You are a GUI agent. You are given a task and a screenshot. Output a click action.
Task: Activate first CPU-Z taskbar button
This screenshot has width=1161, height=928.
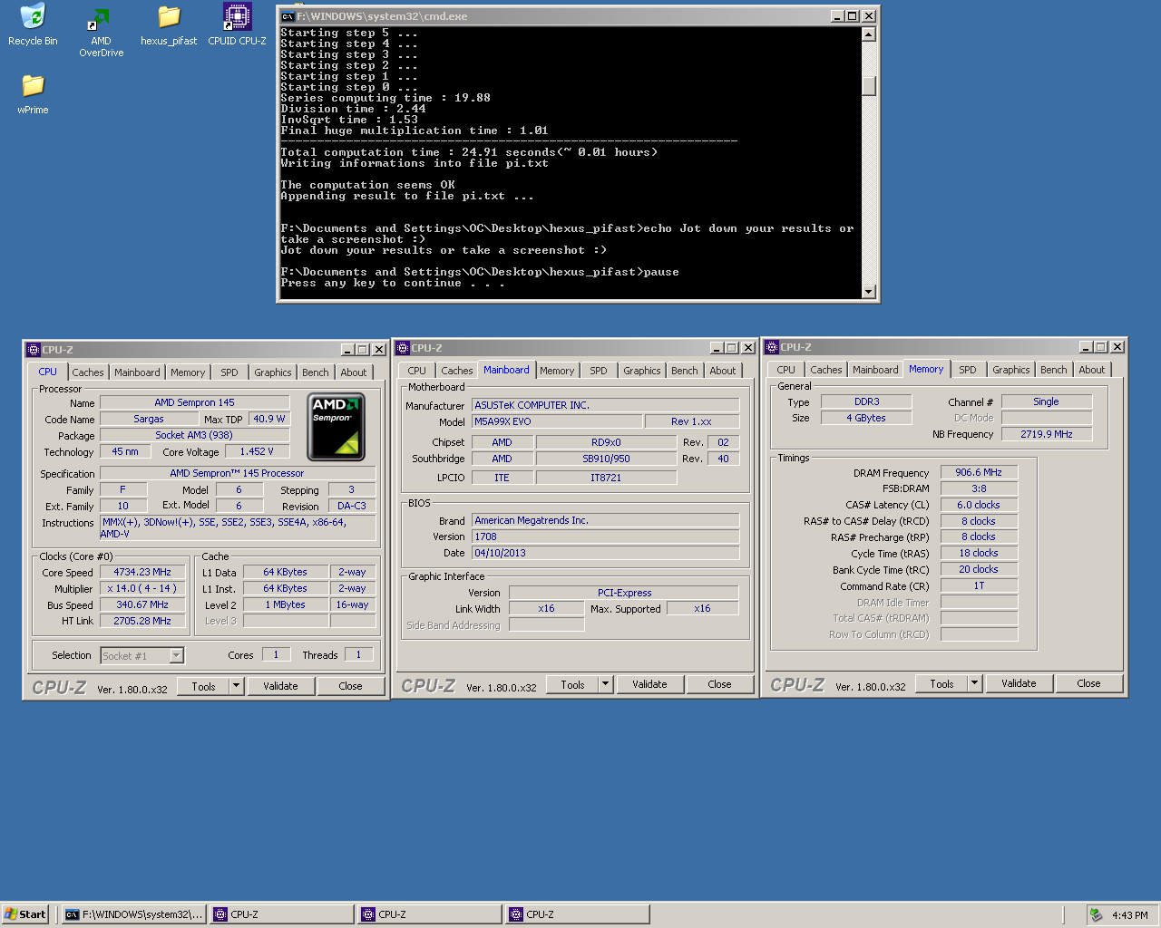tap(282, 914)
